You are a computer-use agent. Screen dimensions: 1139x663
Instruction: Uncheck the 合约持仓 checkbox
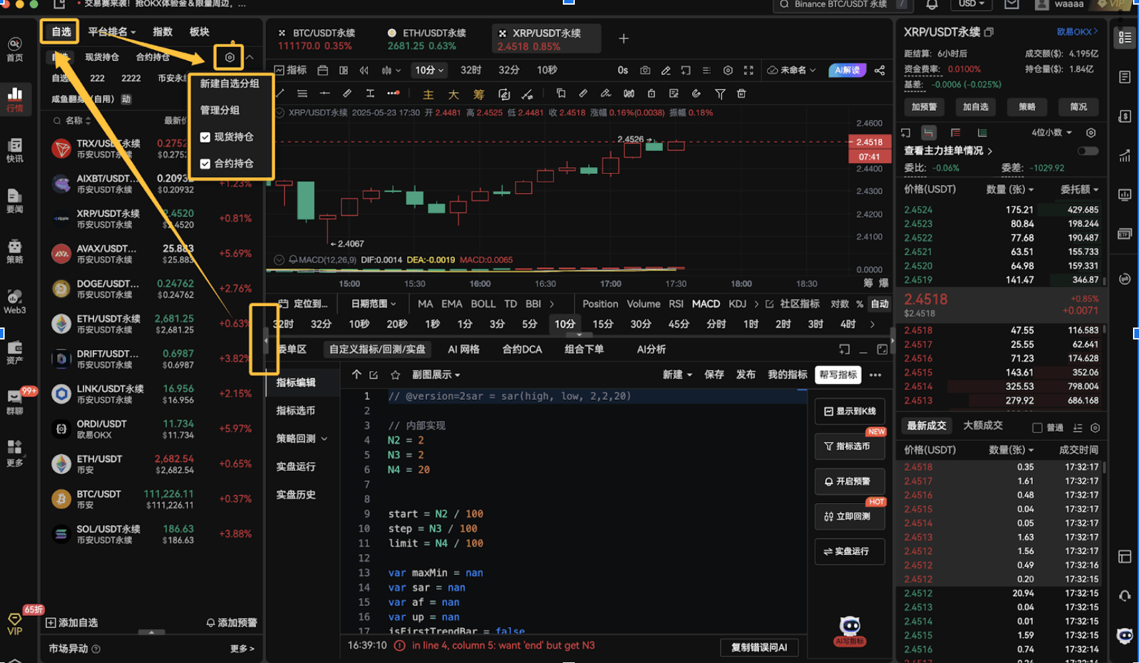pyautogui.click(x=205, y=164)
